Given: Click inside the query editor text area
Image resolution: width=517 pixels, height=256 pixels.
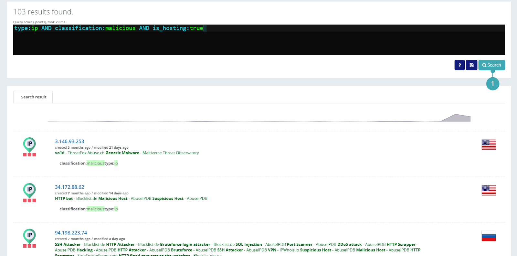Looking at the screenshot, I should 258,42.
